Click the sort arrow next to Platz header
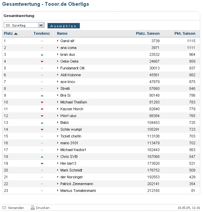Viewport: 203px width, 212px height. [16, 34]
